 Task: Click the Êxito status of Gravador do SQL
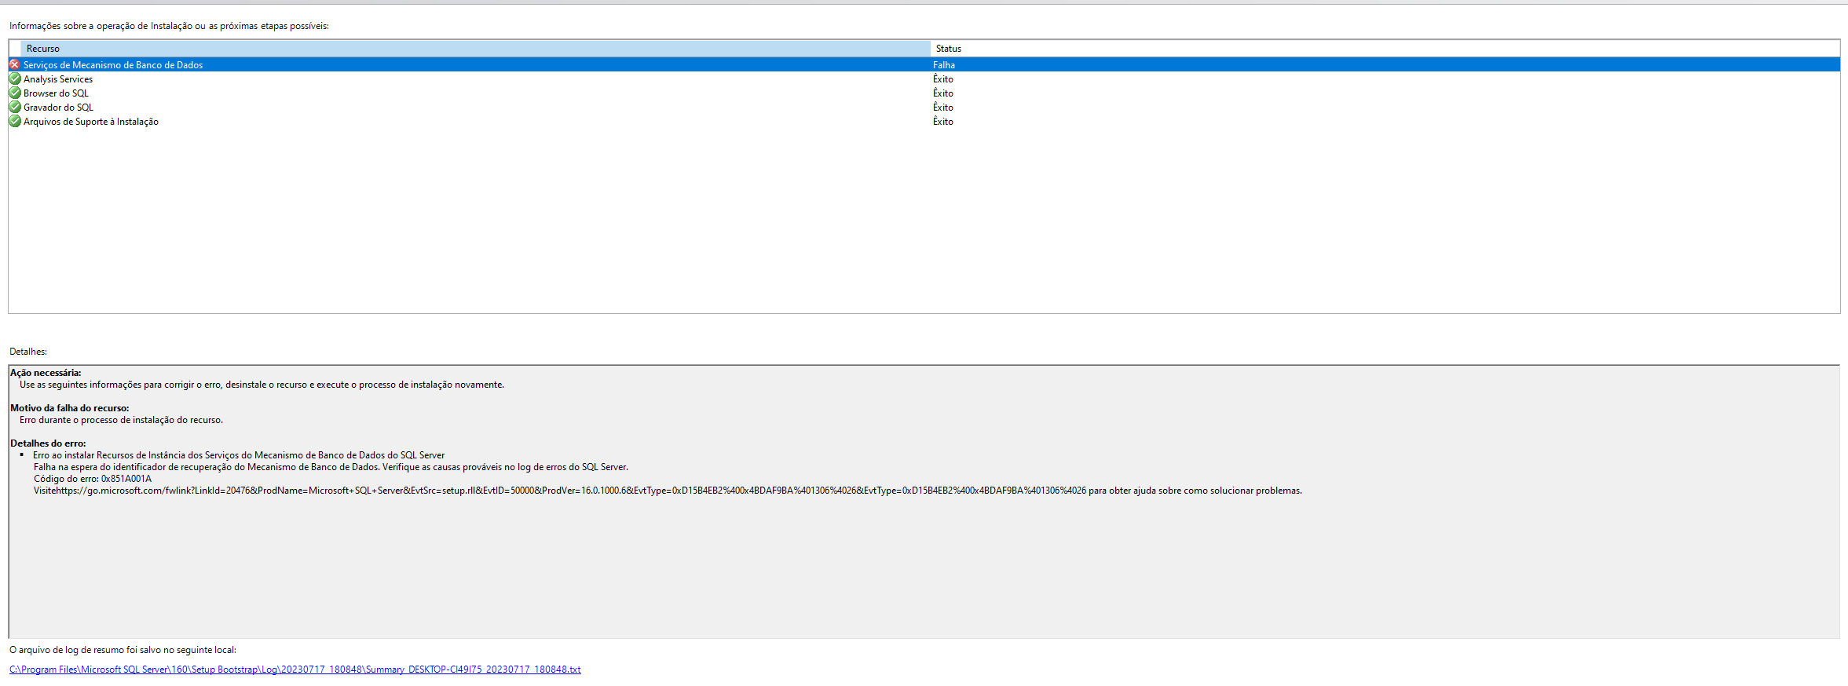point(943,108)
